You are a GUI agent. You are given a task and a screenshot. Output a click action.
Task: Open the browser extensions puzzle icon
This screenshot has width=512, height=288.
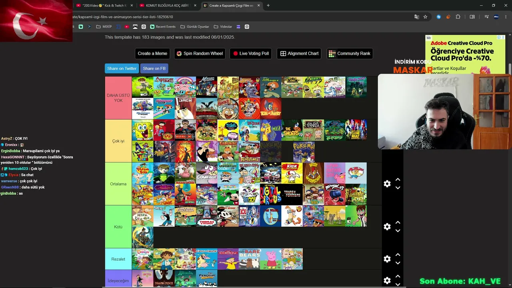point(458,17)
